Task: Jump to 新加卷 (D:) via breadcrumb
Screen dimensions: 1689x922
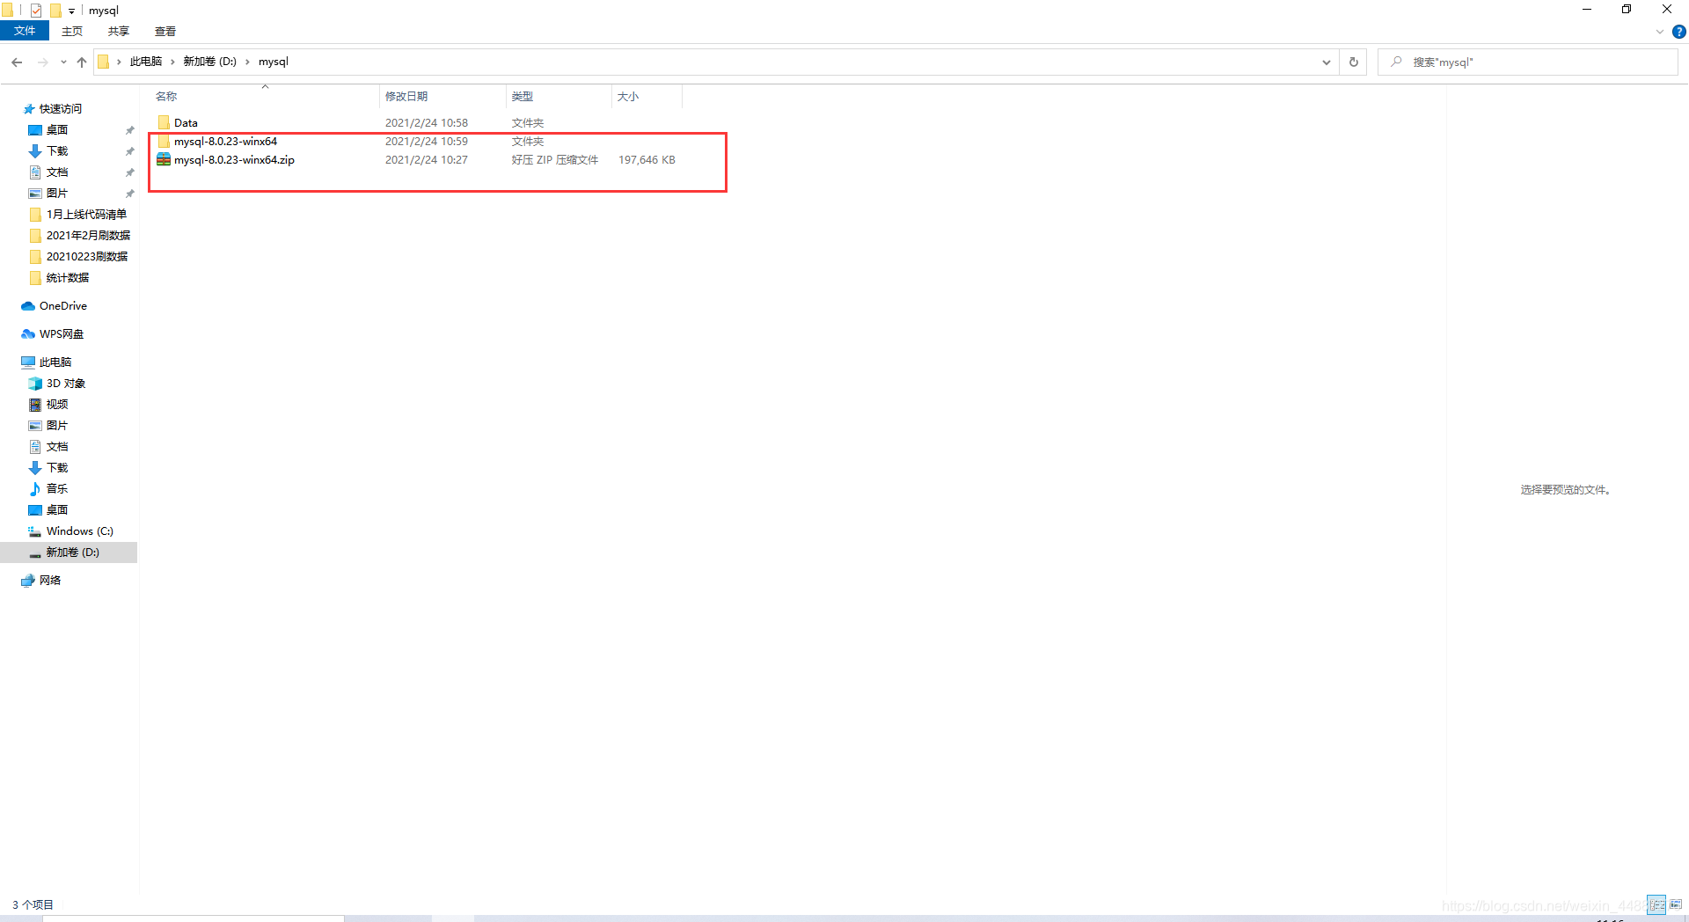Action: click(208, 62)
